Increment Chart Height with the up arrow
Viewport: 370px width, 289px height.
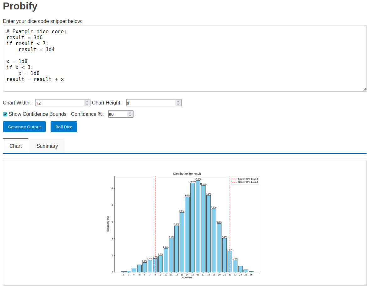click(x=178, y=101)
